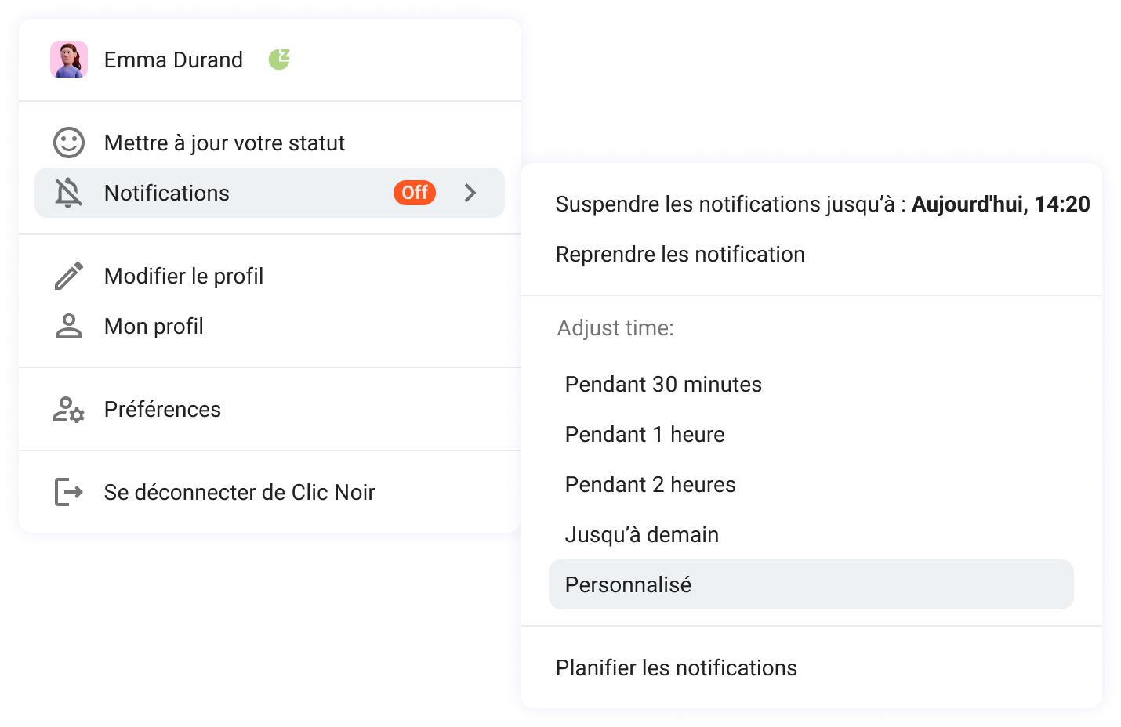Click the pencil edit profile icon
The height and width of the screenshot is (727, 1121).
pos(69,276)
